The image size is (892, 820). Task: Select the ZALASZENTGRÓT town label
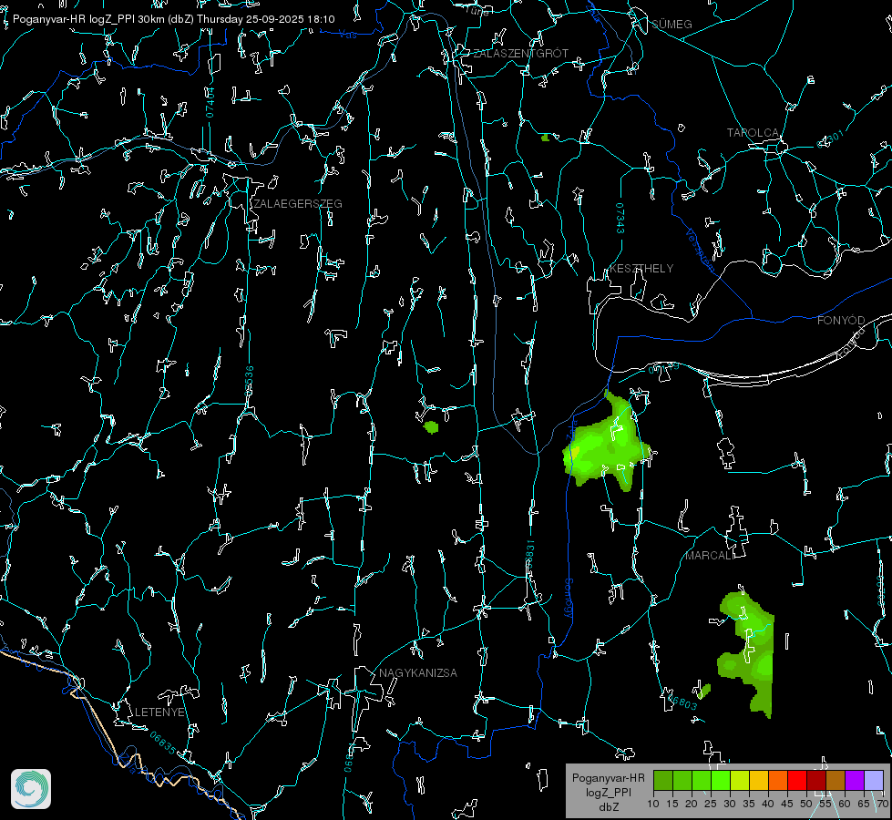(x=520, y=54)
